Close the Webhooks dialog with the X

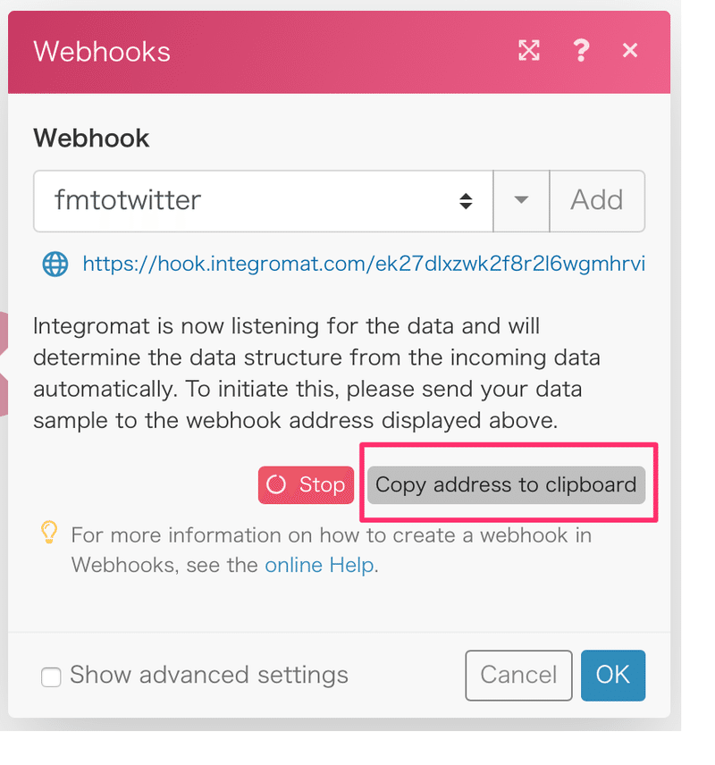click(630, 51)
